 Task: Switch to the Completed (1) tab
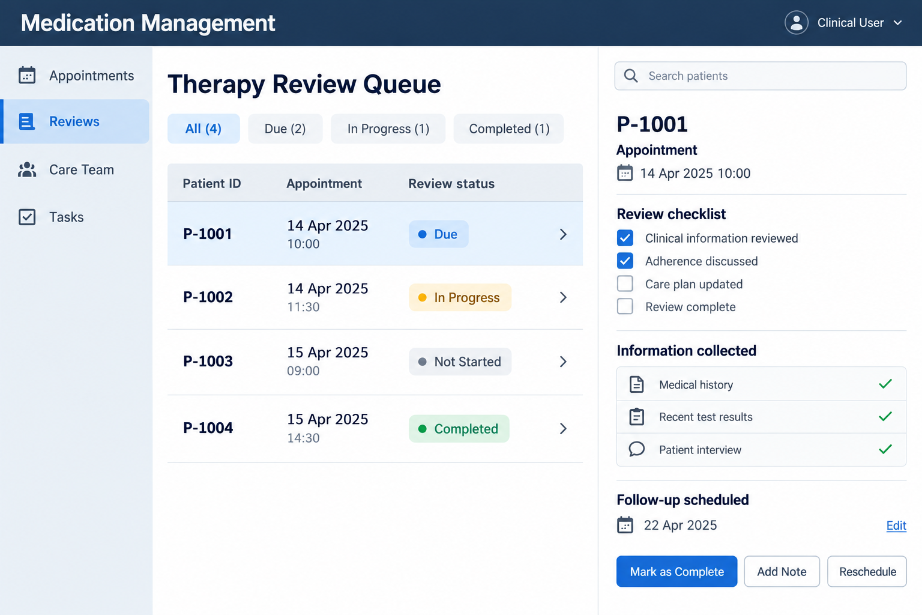click(509, 129)
